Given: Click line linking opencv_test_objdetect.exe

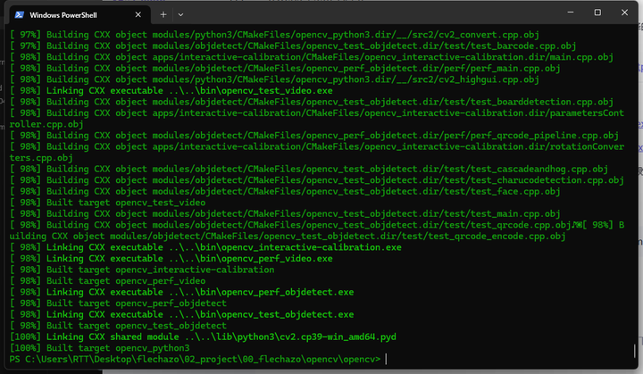Looking at the screenshot, I should 181,314.
